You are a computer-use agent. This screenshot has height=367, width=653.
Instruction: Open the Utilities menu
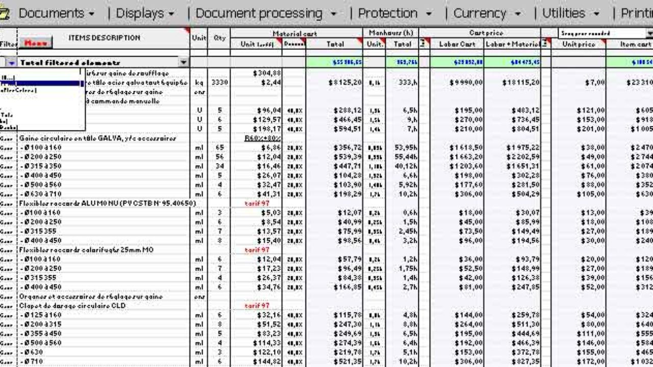tap(571, 13)
